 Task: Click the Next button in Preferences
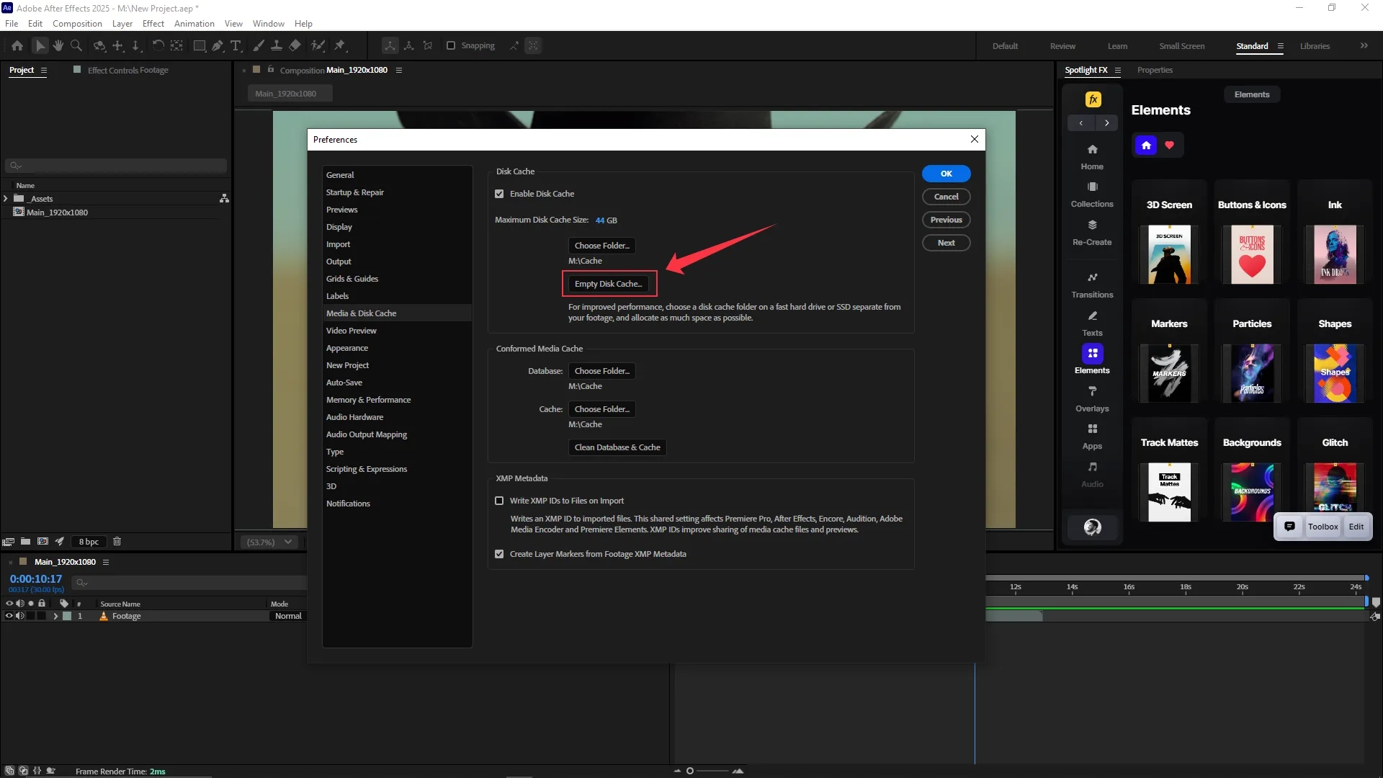pyautogui.click(x=946, y=243)
